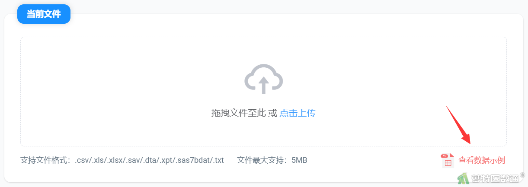This screenshot has height=187, width=528.
Task: Click the red arrow annotation
Action: click(x=458, y=125)
